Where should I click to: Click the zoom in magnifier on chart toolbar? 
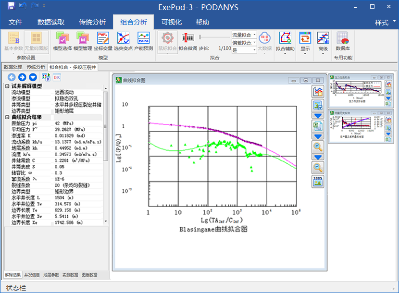coord(317,146)
